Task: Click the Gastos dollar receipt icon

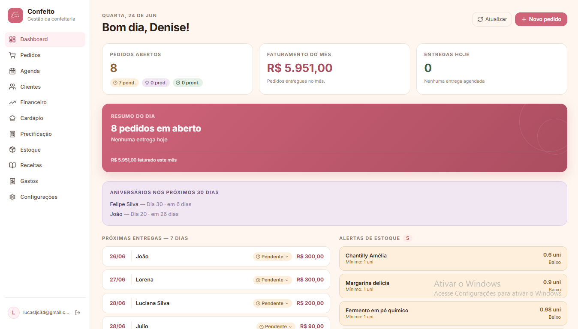Action: 12,181
